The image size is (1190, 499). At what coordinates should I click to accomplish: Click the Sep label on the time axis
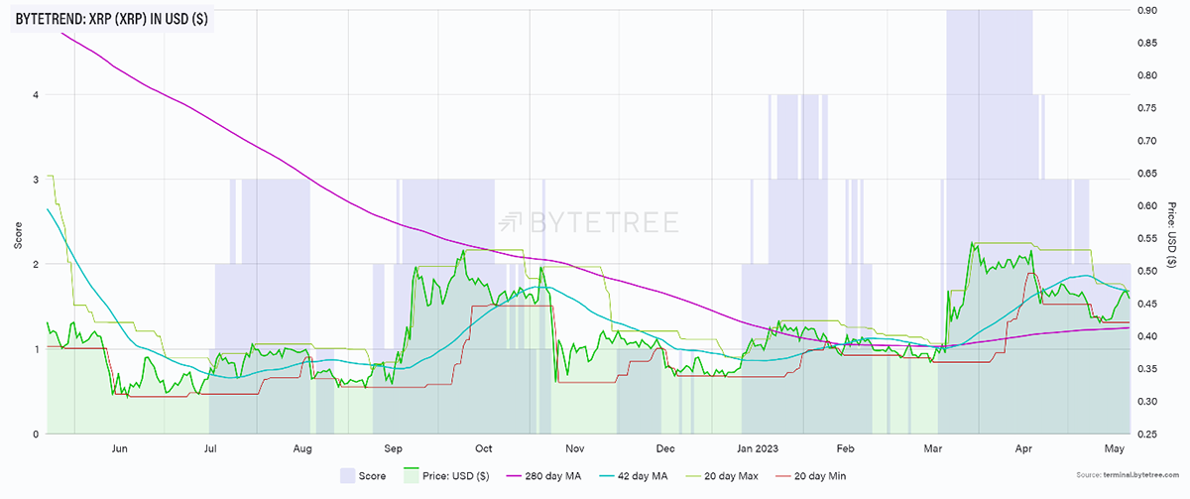394,448
